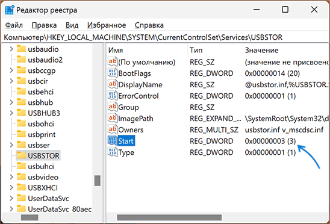Click the Значение column header
Screen dimensions: 330x224
261,50
